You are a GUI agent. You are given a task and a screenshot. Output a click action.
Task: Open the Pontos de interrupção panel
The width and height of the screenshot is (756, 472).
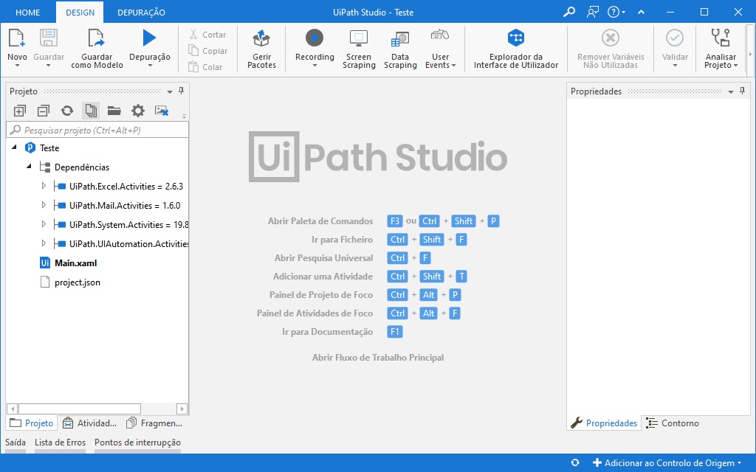[137, 442]
